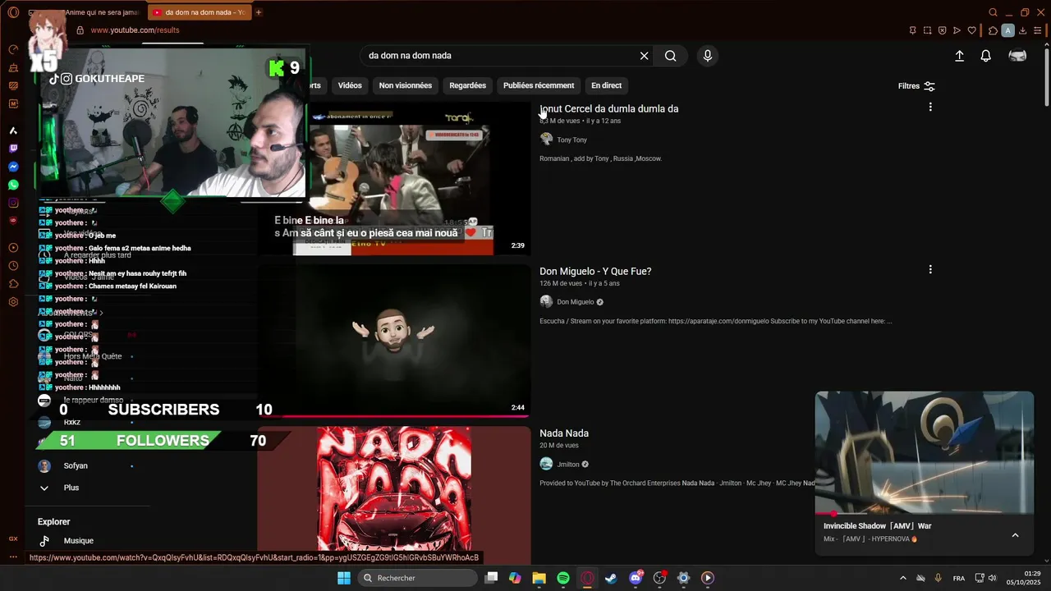Open sidebar settings gear icon

pos(13,302)
